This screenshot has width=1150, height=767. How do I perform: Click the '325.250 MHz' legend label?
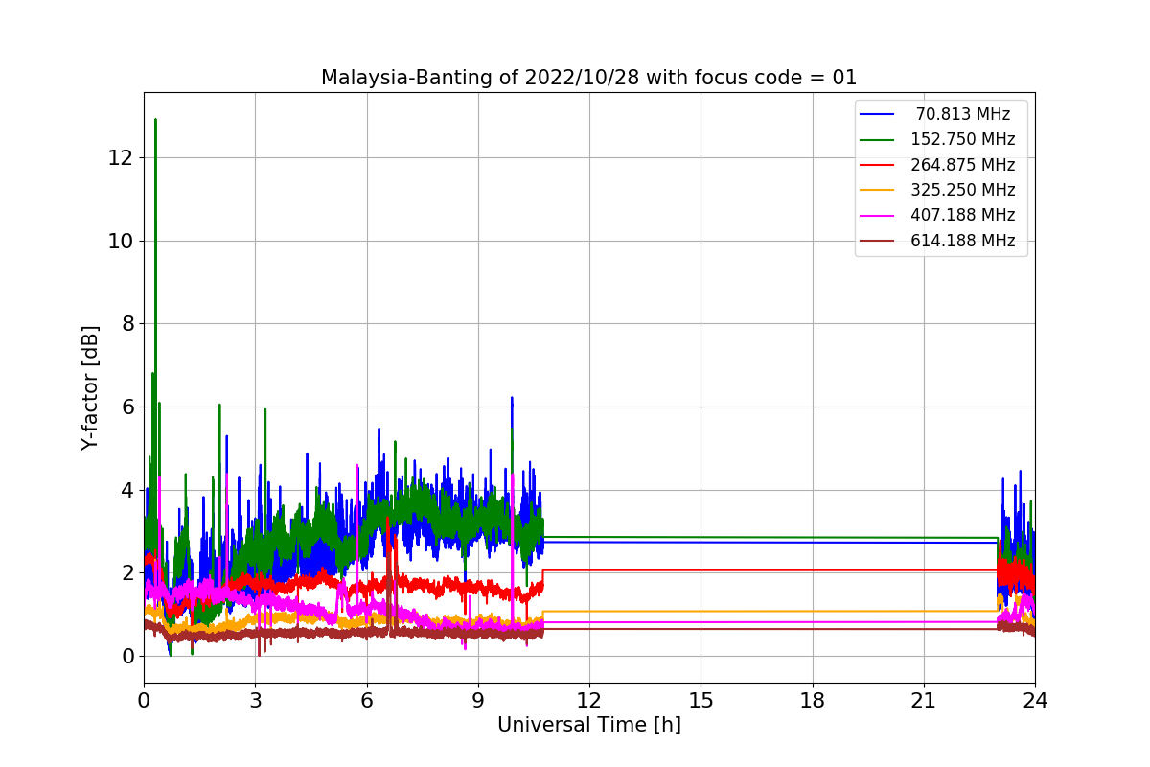[963, 190]
